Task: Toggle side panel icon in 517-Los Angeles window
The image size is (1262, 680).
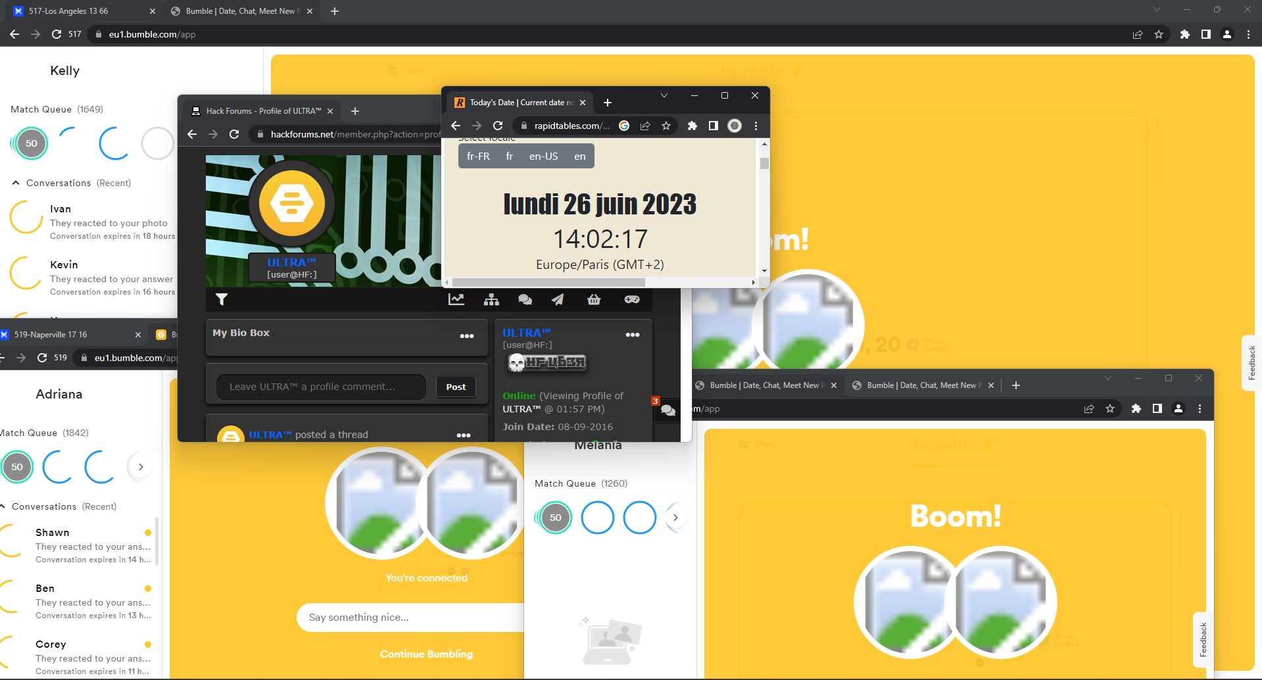Action: tap(1206, 34)
